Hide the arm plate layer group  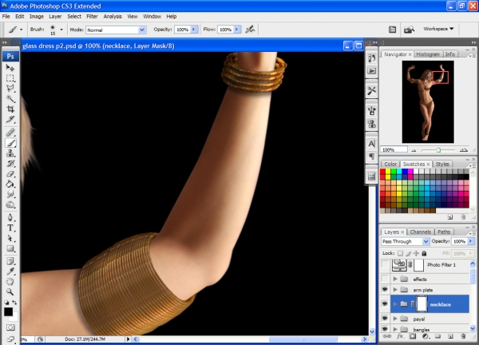[385, 289]
